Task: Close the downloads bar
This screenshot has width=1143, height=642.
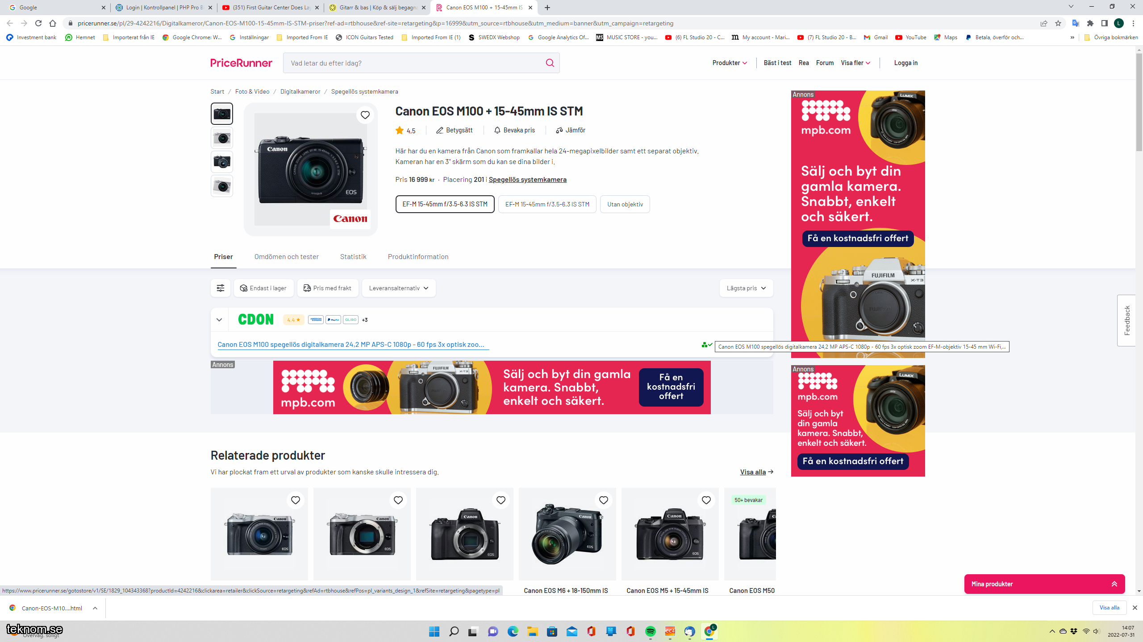Action: (x=1135, y=608)
